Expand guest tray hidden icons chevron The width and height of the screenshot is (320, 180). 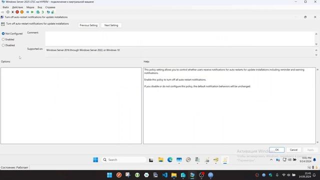271,160
